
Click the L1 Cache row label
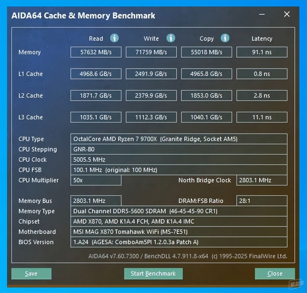[x=31, y=74]
